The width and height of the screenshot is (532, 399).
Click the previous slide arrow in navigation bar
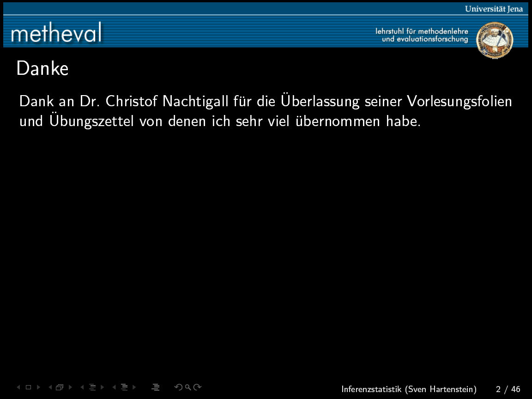(x=18, y=387)
